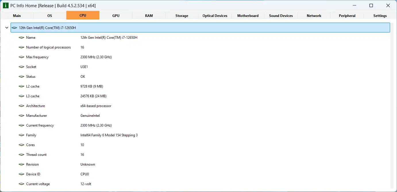This screenshot has width=397, height=192.
Task: Switch to the GPU tab
Action: point(116,15)
